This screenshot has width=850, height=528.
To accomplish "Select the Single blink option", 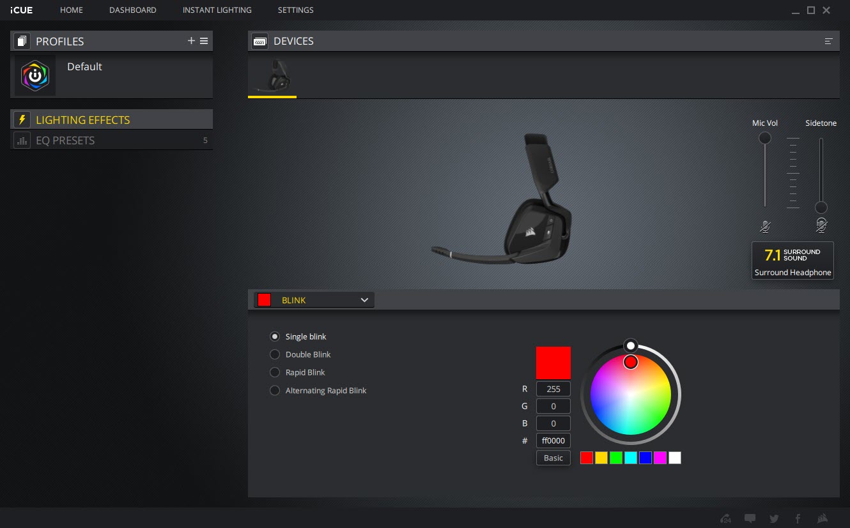I will click(x=298, y=336).
